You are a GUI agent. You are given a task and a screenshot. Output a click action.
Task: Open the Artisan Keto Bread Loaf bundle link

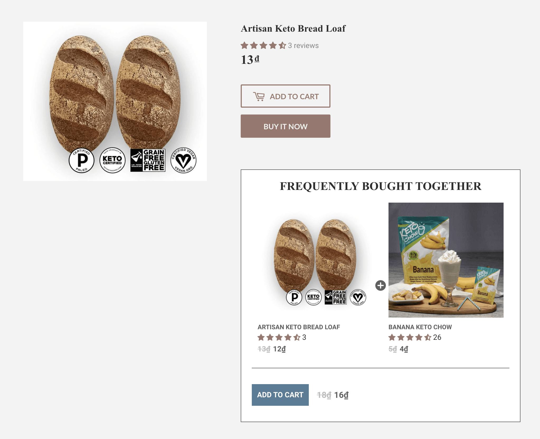click(x=299, y=327)
